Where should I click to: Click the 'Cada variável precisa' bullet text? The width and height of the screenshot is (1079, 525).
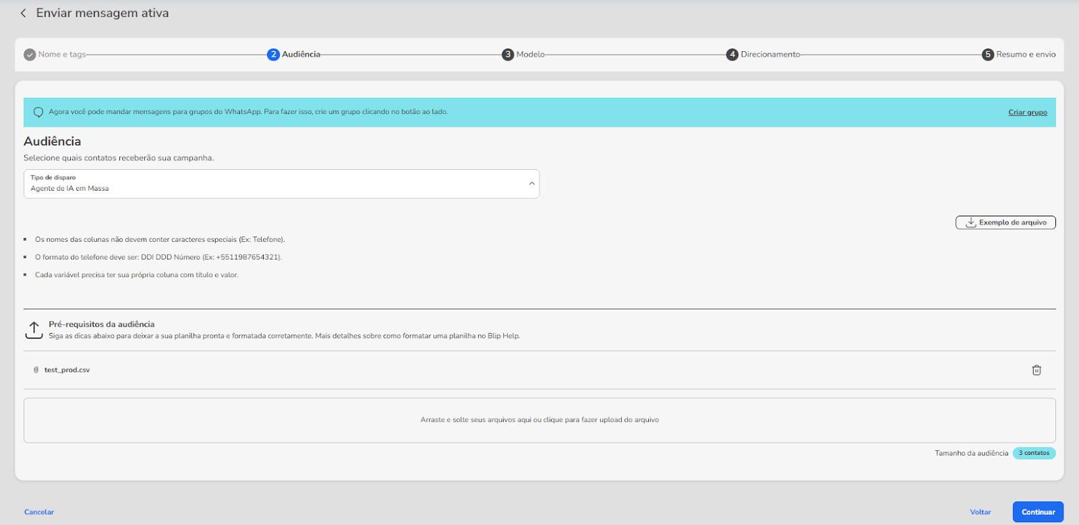coord(136,275)
